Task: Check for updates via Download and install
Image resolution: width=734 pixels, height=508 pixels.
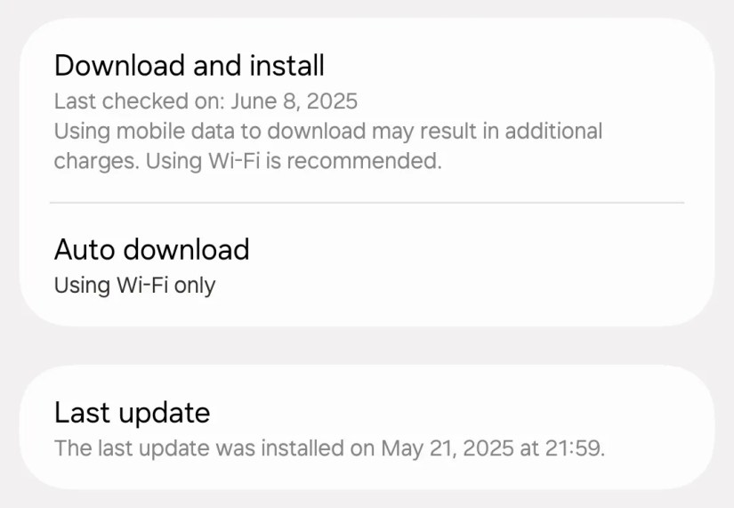Action: (367, 111)
